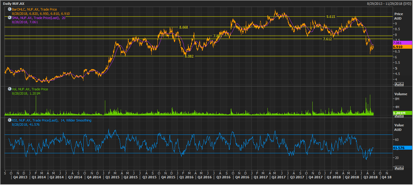Click the OHLC values line starting 8/28/2018, 6.820
Screen dimensions: 413x185
pos(41,14)
